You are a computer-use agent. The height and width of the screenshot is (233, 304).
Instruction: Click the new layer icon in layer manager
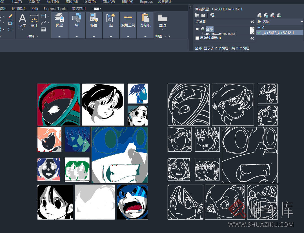pos(259,15)
